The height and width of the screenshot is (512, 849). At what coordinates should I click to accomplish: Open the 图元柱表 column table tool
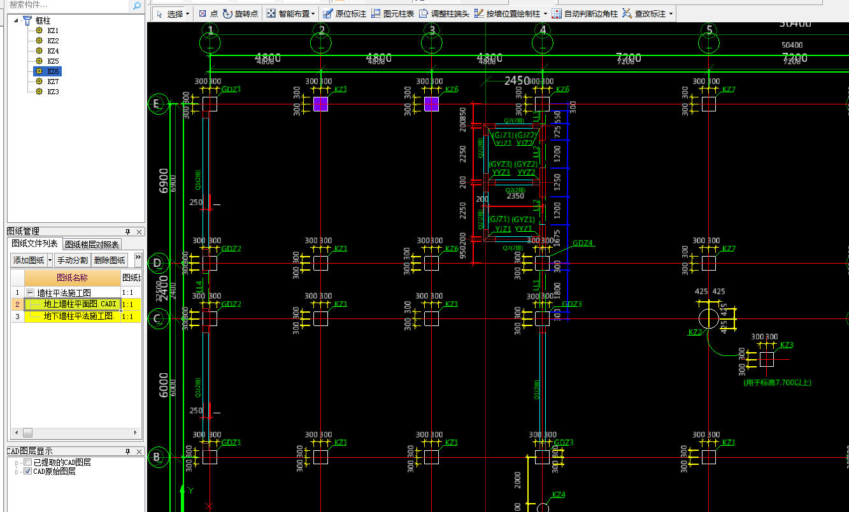392,13
